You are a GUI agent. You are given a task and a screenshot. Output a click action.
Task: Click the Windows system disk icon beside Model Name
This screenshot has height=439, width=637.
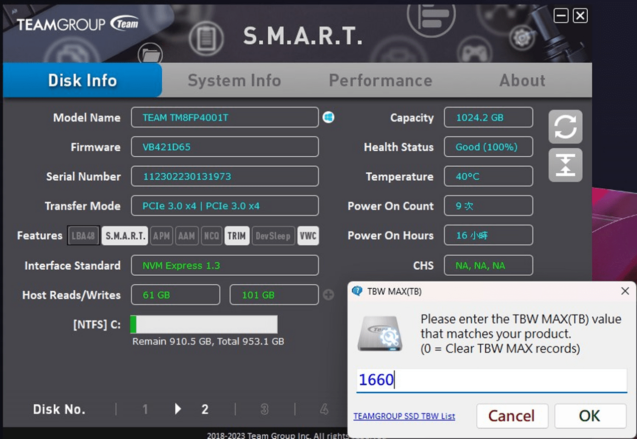328,117
